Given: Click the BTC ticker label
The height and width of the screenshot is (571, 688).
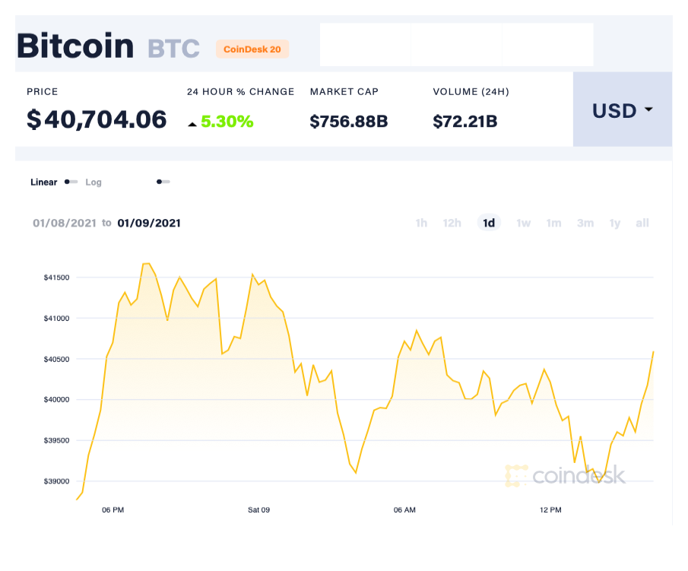Looking at the screenshot, I should click(x=173, y=49).
